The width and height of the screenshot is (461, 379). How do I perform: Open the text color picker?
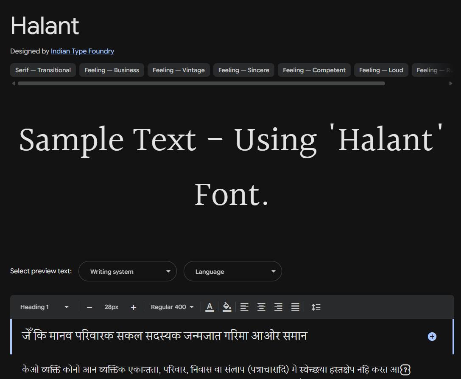pos(210,307)
